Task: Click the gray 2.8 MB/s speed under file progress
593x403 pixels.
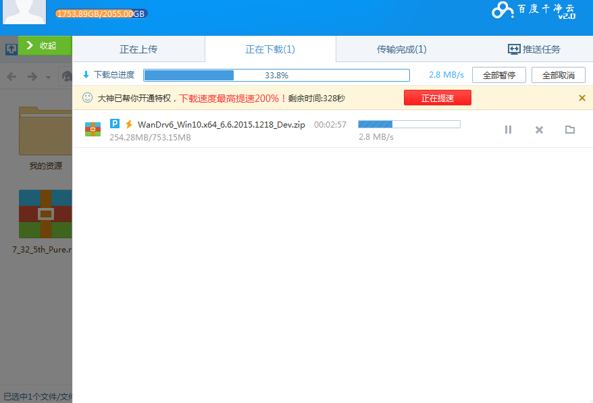Action: pyautogui.click(x=376, y=137)
